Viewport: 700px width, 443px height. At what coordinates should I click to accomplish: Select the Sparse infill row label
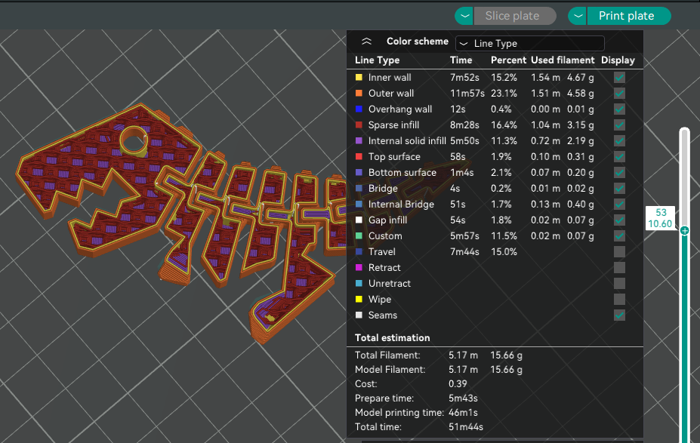393,125
